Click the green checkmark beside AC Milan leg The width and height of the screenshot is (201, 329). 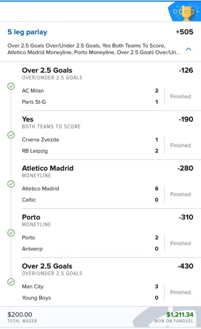(x=11, y=86)
